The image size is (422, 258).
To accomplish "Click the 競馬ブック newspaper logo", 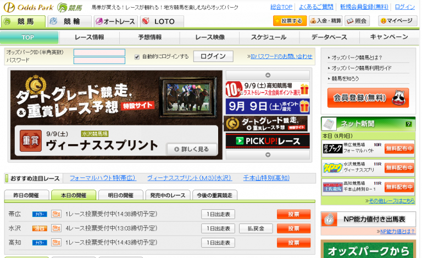I will (332, 148).
